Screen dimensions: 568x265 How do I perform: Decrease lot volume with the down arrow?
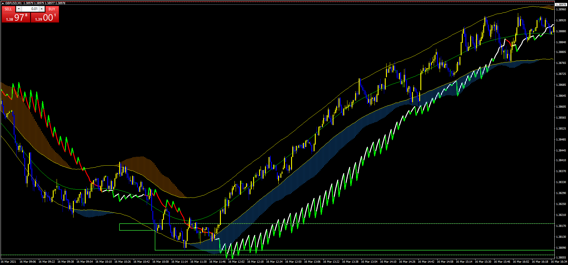(19, 9)
